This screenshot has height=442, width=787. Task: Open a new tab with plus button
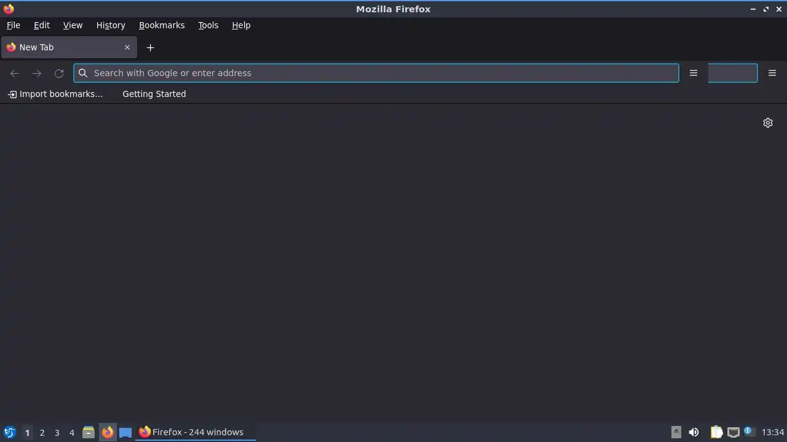click(150, 47)
